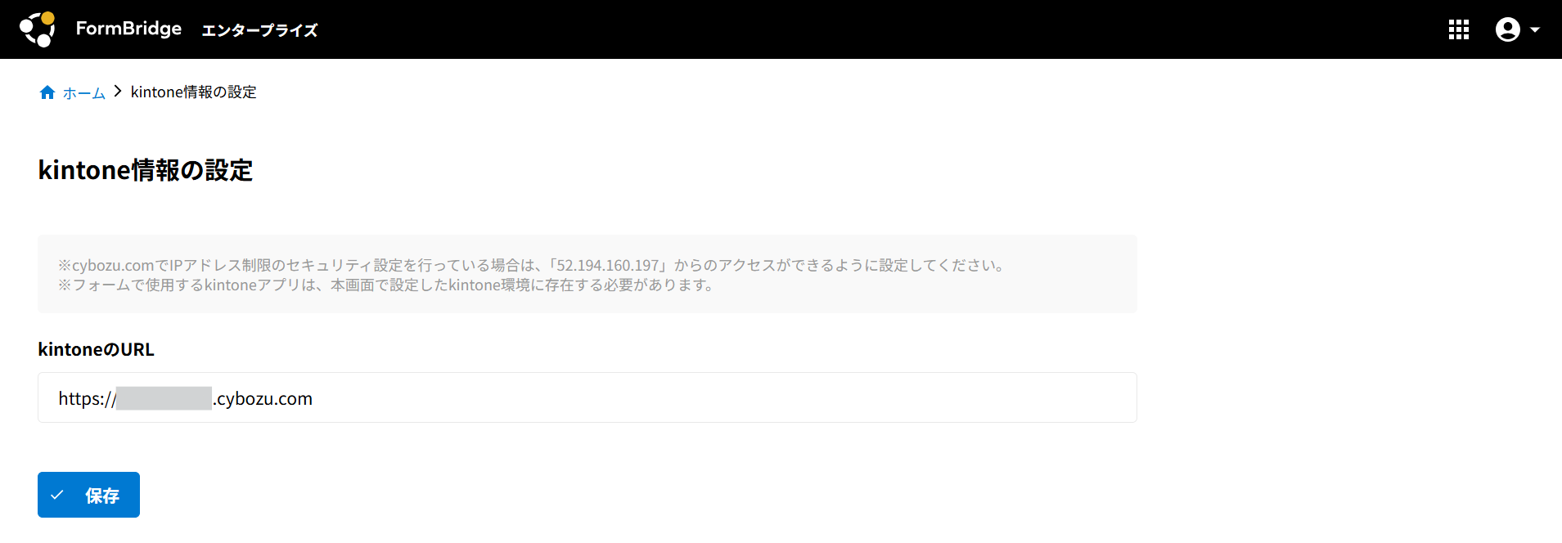1562x543 pixels.
Task: Click the user account avatar icon
Action: 1508,29
